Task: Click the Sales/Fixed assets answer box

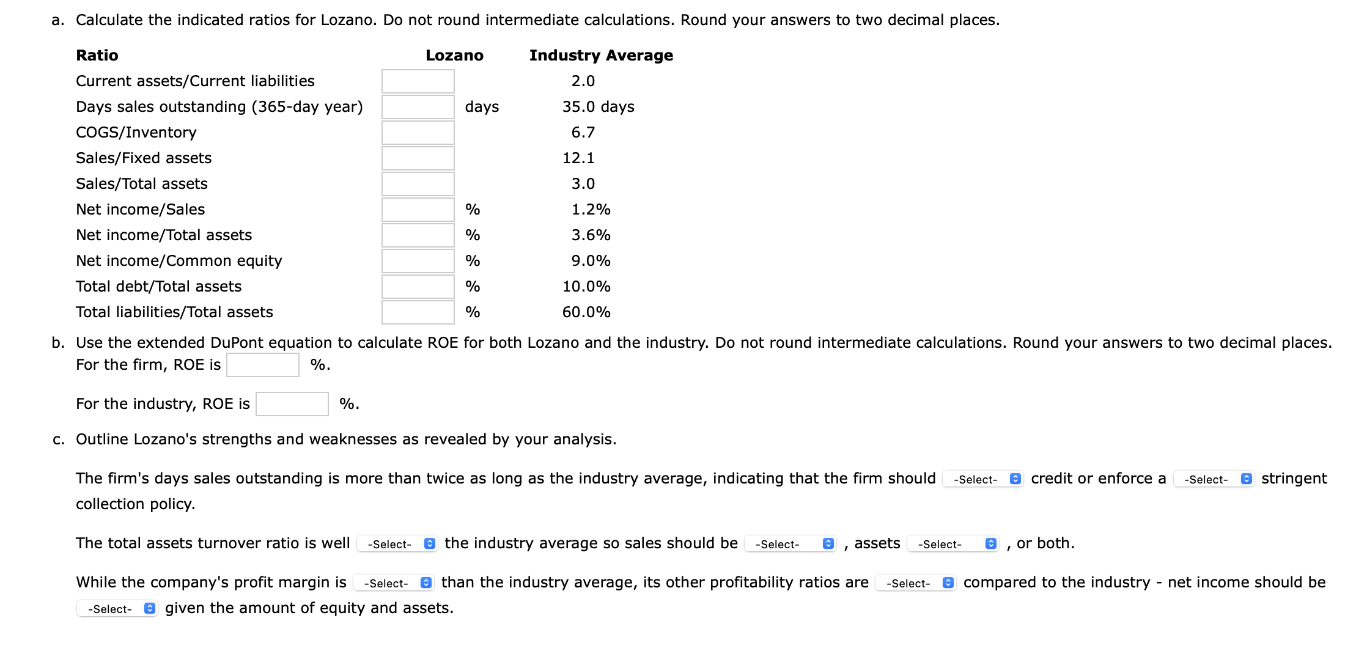Action: pos(418,158)
